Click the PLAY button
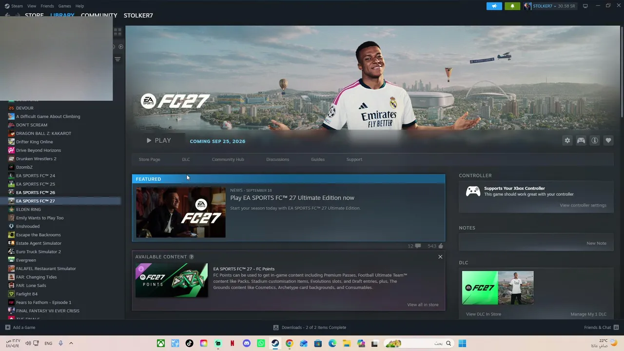This screenshot has height=351, width=624. click(158, 140)
